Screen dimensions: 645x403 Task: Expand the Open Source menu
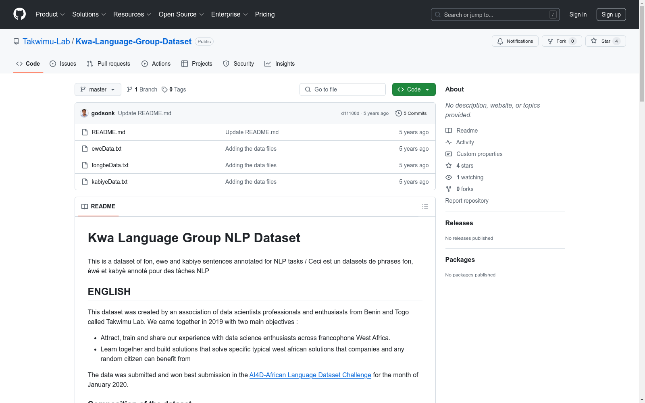click(181, 14)
